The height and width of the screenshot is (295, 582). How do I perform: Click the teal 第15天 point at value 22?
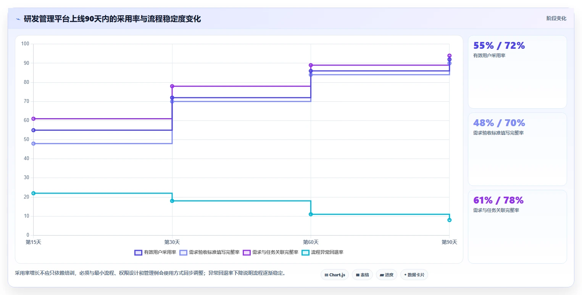coord(34,193)
